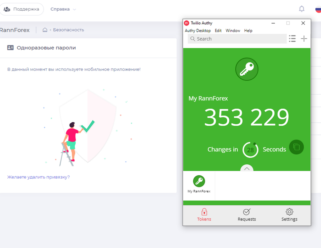Click the Желаете удалить привязку? link
Image resolution: width=321 pixels, height=248 pixels.
(x=38, y=177)
